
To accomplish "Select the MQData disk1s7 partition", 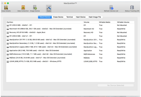I will coord(37,58).
